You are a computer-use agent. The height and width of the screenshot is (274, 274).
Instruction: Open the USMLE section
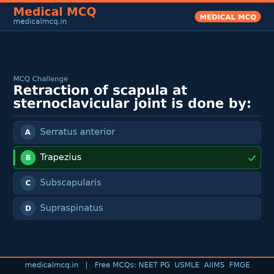click(x=187, y=265)
